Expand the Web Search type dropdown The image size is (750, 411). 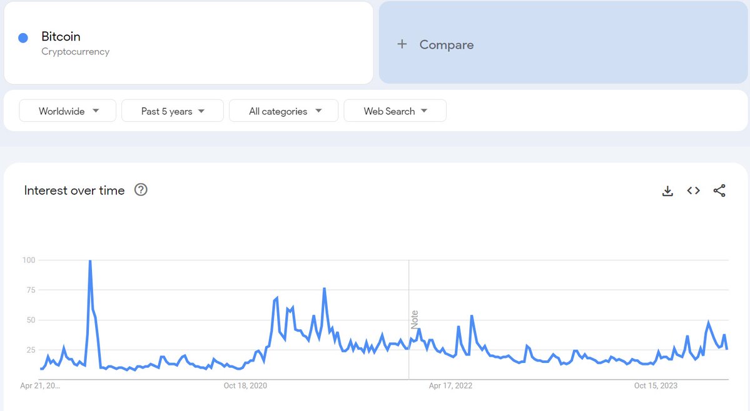(395, 111)
